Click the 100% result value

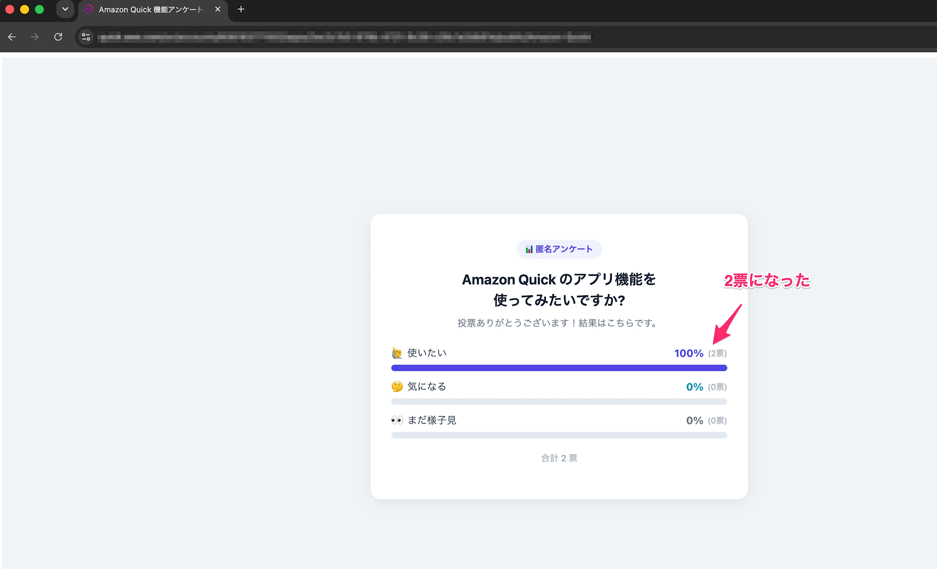click(689, 353)
